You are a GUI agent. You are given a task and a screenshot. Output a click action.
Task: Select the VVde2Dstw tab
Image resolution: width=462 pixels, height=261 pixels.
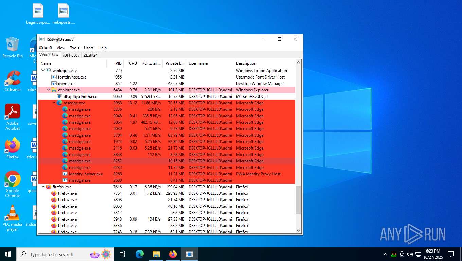(49, 55)
